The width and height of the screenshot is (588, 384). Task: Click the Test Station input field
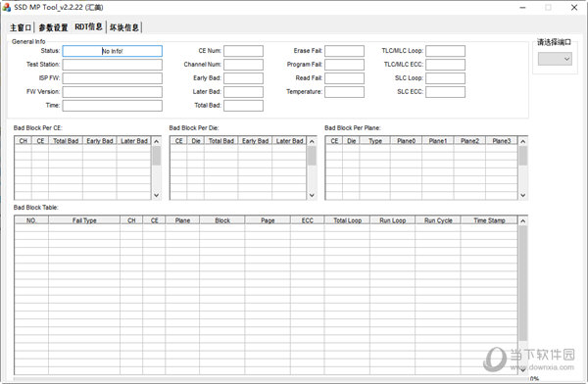(112, 65)
